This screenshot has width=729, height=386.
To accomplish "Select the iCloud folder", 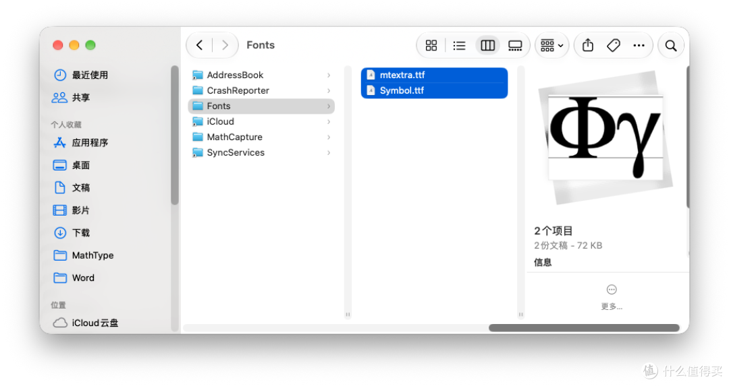I will 261,121.
